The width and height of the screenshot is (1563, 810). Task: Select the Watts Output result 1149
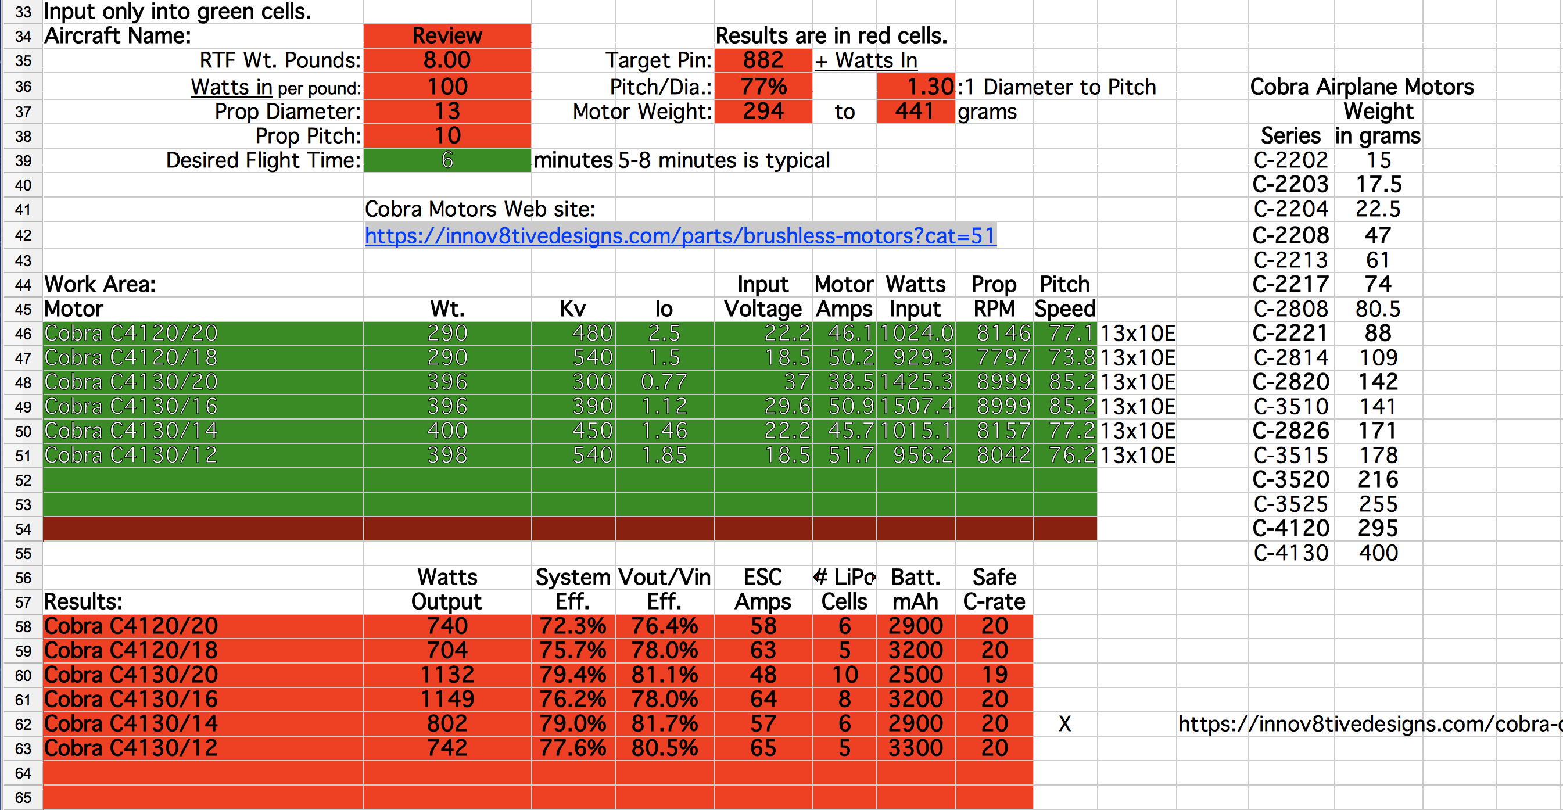[x=447, y=699]
